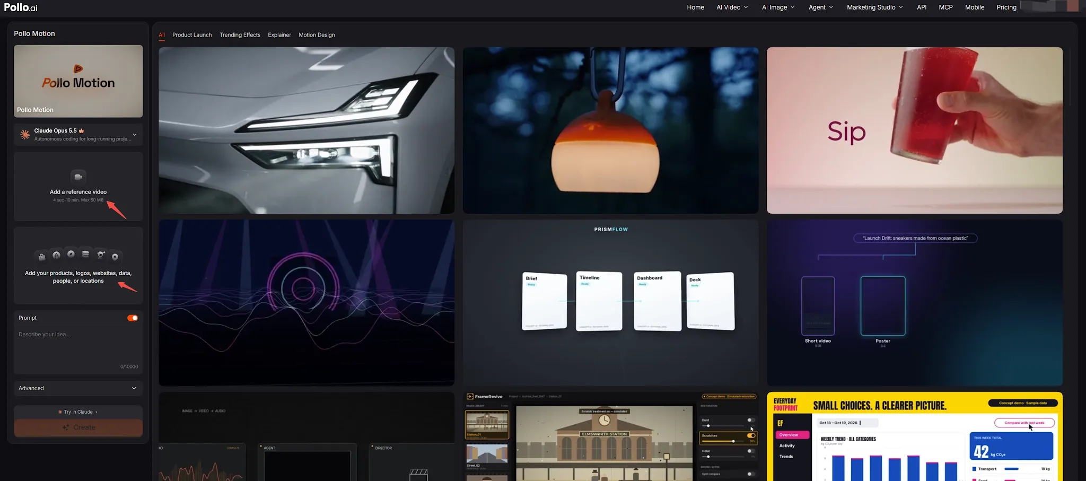Viewport: 1086px width, 481px height.
Task: Click the Pollo.ai logo
Action: point(21,7)
